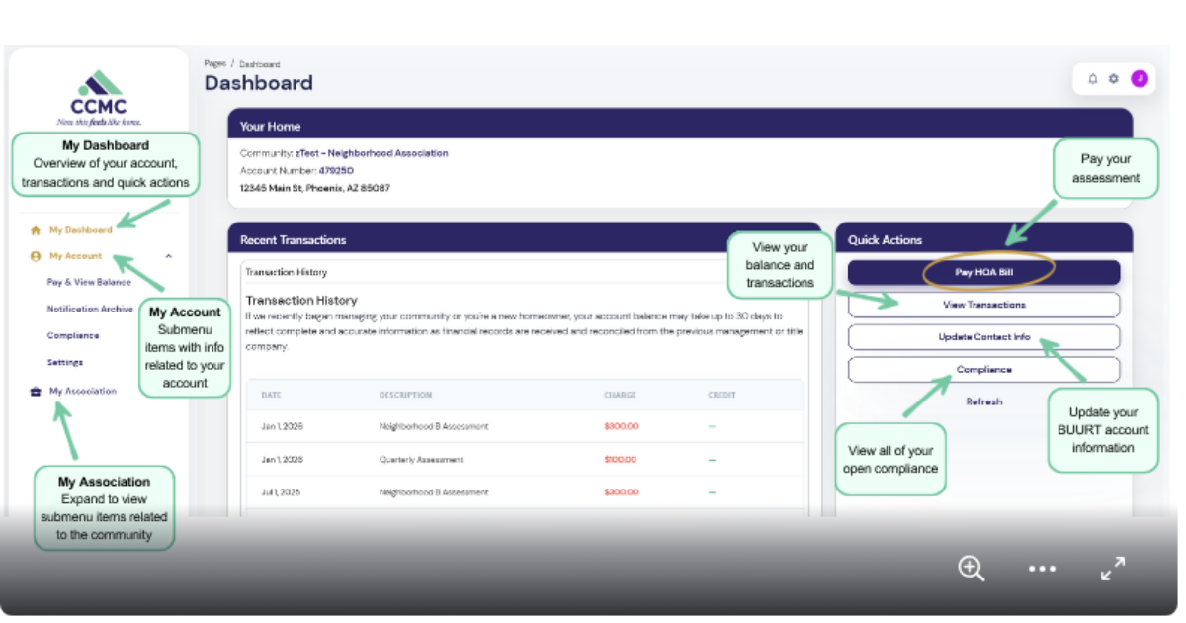Click the Update Contact Info button
Image resolution: width=1186 pixels, height=623 pixels.
pos(983,337)
